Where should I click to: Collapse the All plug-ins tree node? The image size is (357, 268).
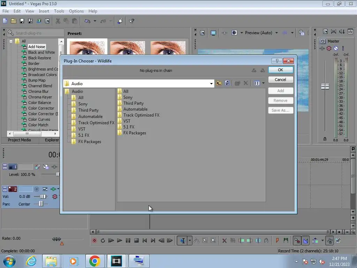pos(11,41)
